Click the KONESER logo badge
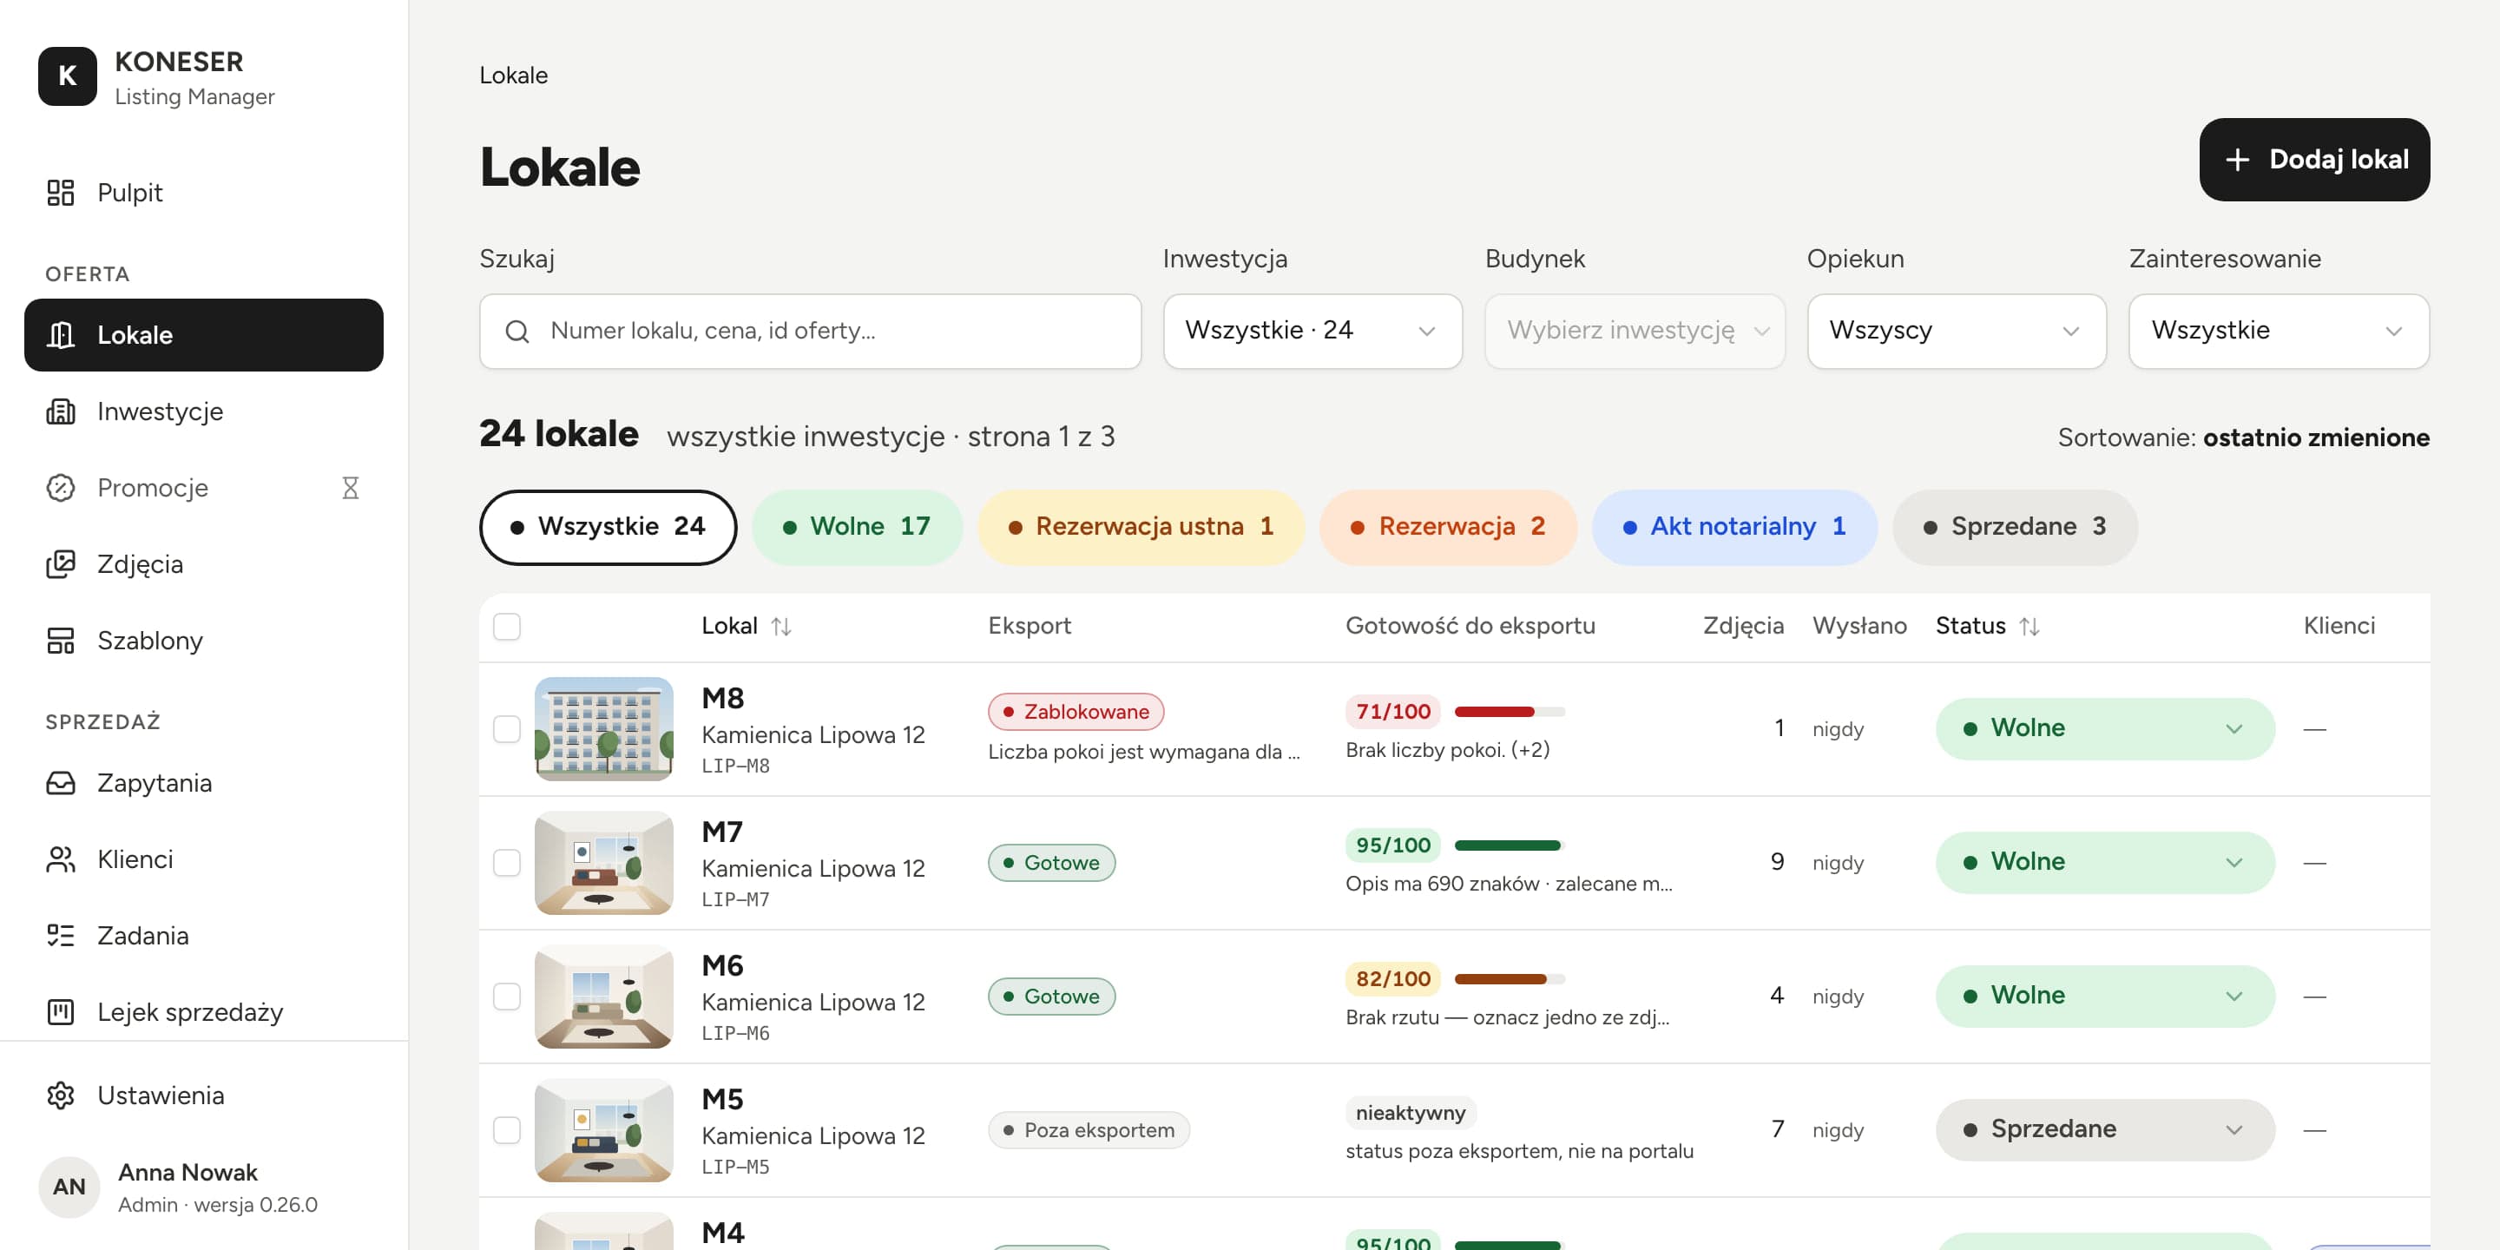 coord(67,76)
